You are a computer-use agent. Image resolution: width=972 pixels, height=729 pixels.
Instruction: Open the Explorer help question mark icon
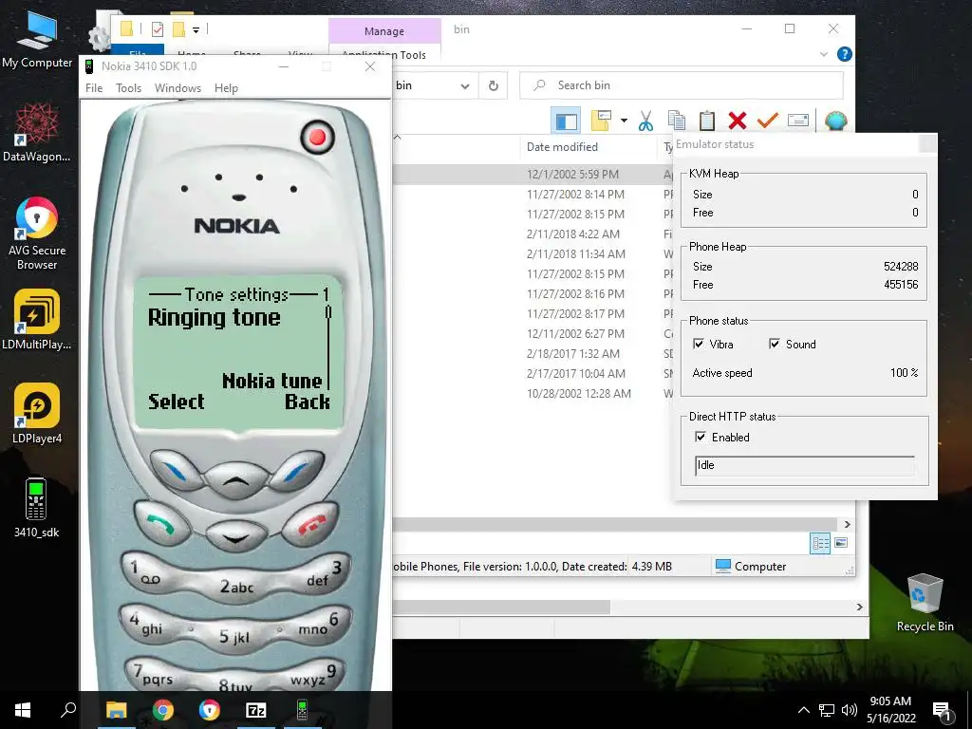point(844,54)
